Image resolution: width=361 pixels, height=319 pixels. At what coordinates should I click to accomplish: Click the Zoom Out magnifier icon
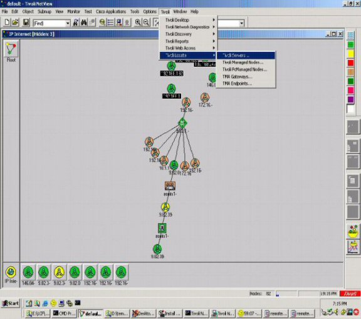[146, 23]
